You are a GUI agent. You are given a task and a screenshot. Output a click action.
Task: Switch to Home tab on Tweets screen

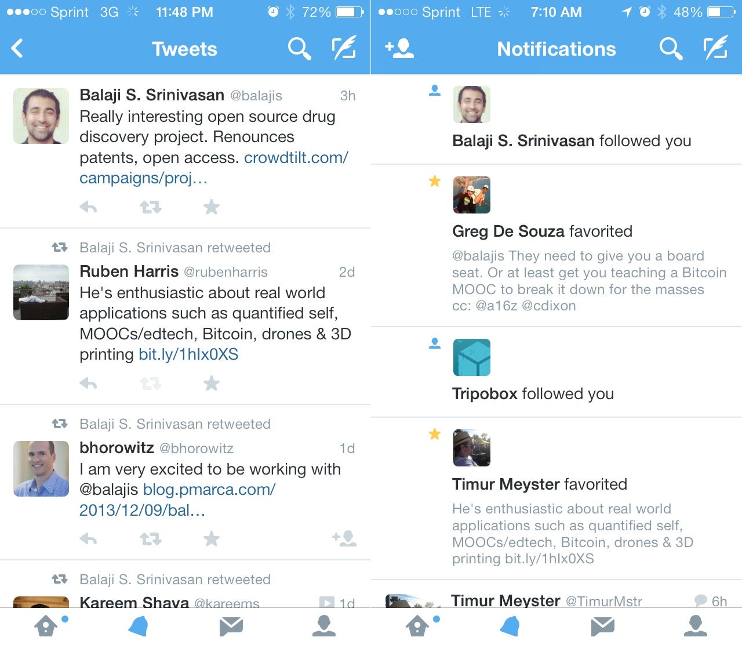47,626
